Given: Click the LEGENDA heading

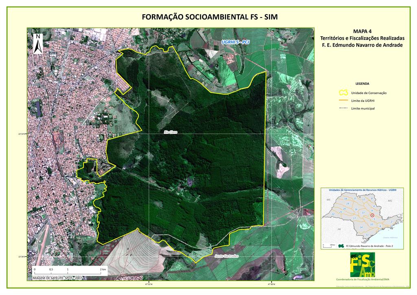Looking at the screenshot, I should 362,84.
